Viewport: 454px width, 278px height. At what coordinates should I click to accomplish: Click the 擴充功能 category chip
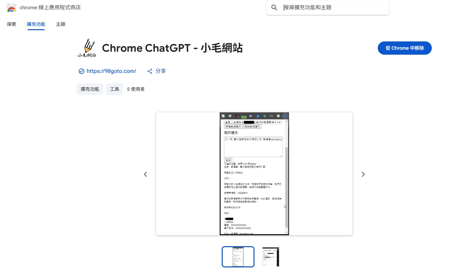(x=90, y=89)
